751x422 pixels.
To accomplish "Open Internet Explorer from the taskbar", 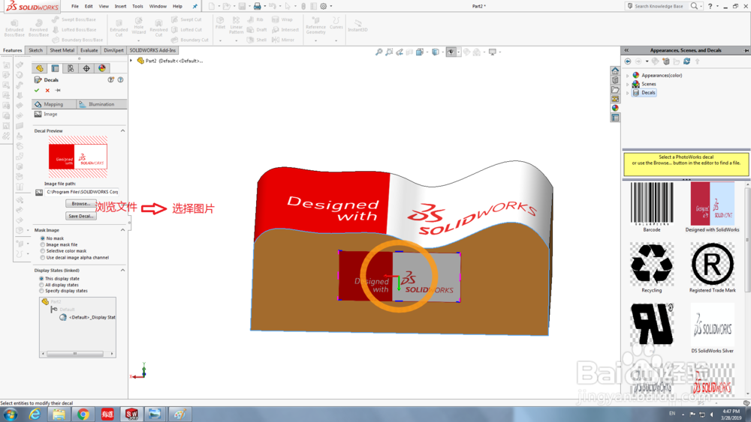I will [35, 415].
